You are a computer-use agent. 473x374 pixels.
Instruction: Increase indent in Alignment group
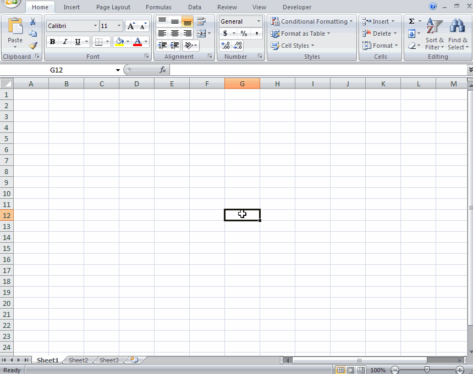click(x=174, y=46)
